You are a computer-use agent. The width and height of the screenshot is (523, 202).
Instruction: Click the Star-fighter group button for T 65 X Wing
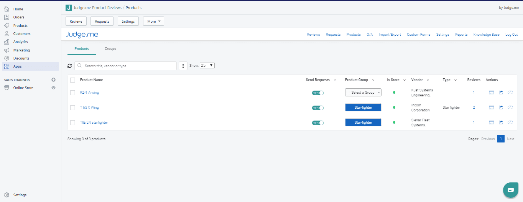[x=363, y=108]
